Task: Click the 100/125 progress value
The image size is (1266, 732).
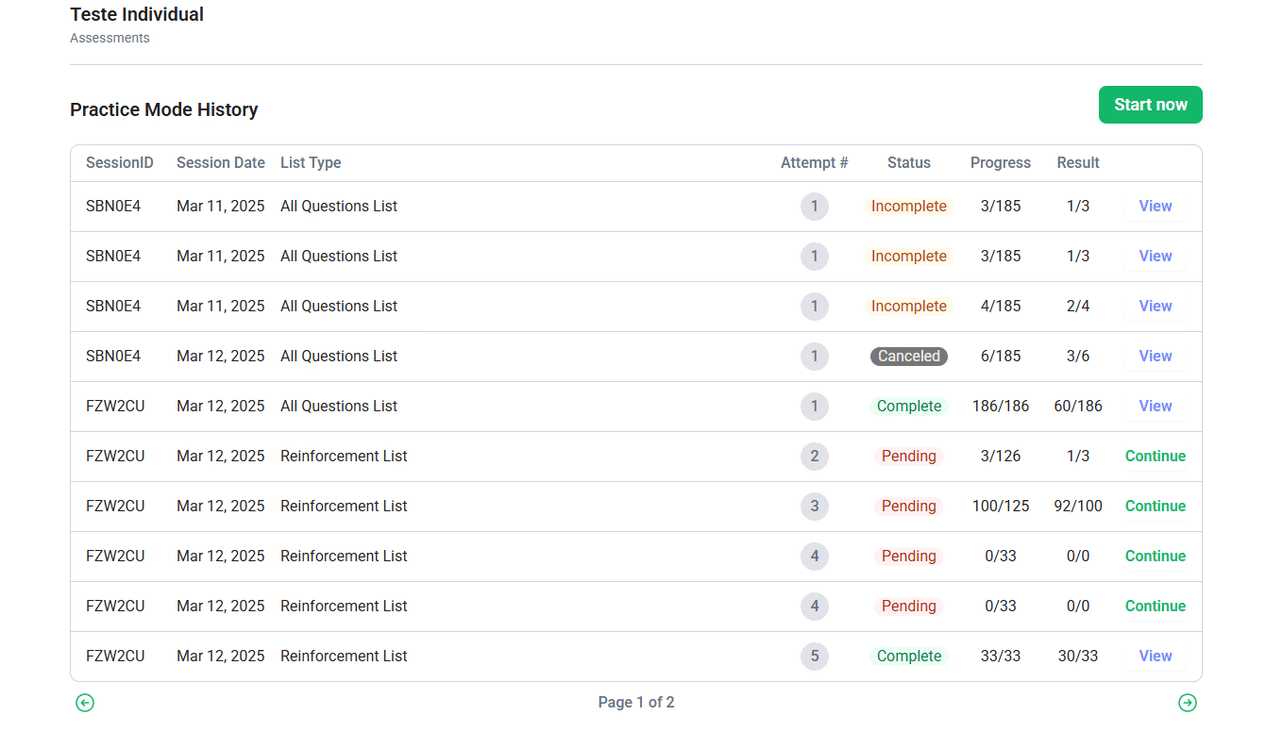Action: click(x=1001, y=507)
